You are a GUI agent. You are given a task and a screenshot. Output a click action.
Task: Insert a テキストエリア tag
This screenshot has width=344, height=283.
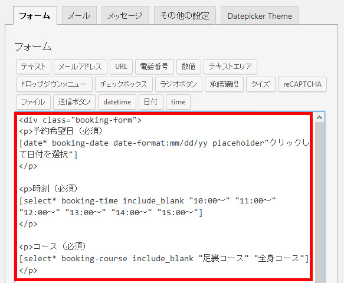pyautogui.click(x=230, y=67)
